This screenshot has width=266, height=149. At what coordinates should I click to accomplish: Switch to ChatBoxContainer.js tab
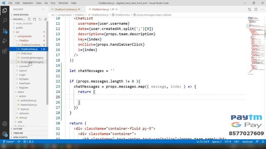(x=66, y=9)
